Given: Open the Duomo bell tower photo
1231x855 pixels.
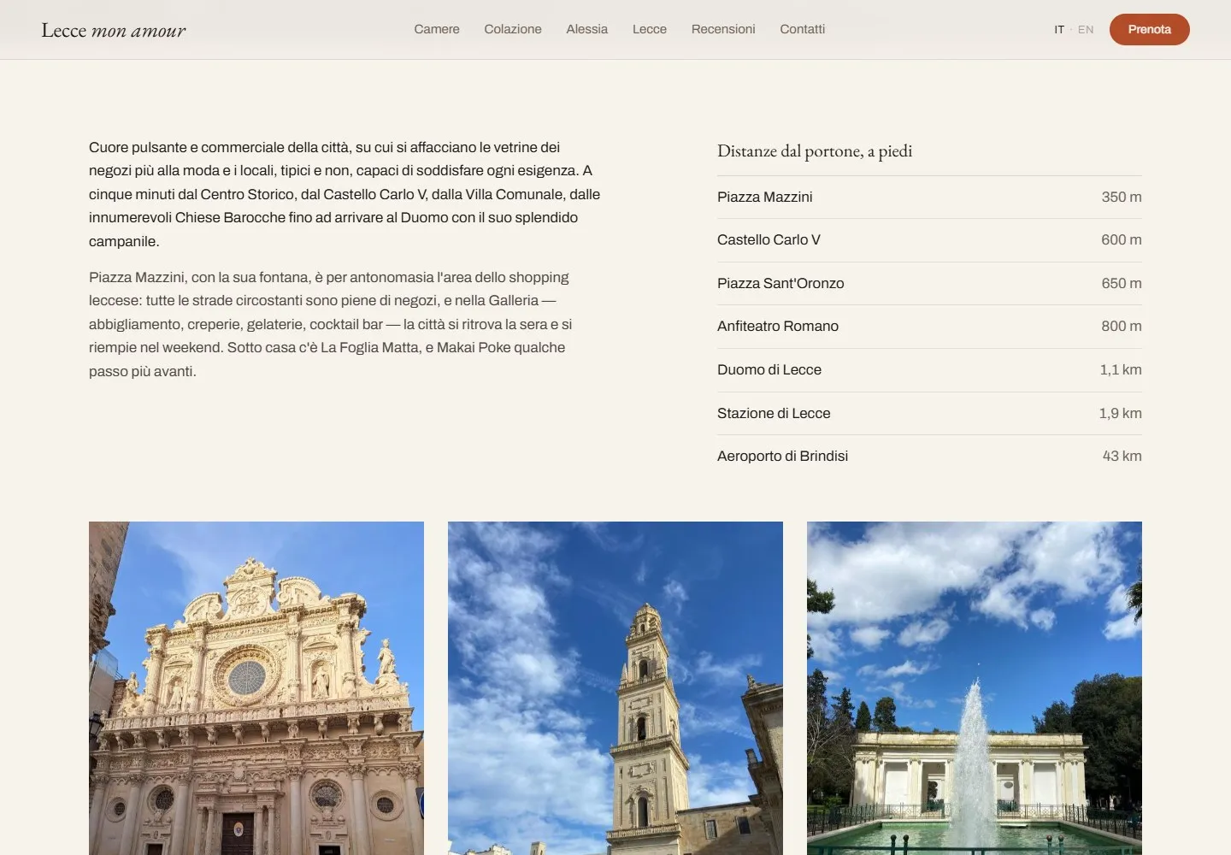Looking at the screenshot, I should pos(615,688).
